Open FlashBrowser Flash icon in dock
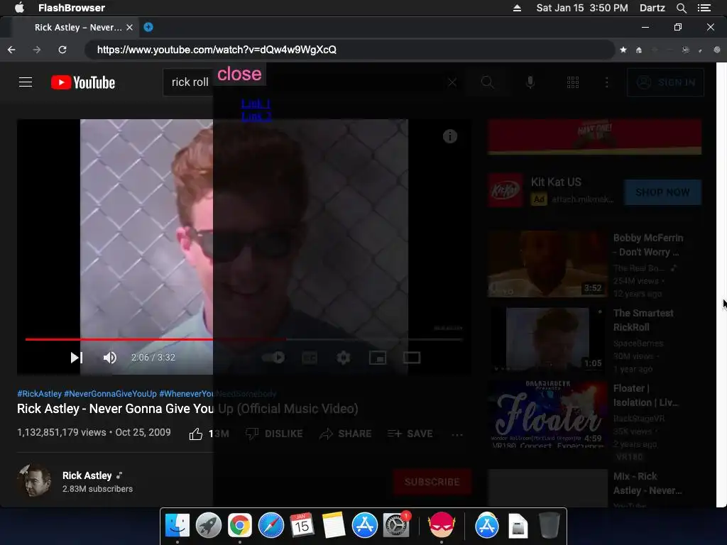The width and height of the screenshot is (727, 545). coord(441,525)
